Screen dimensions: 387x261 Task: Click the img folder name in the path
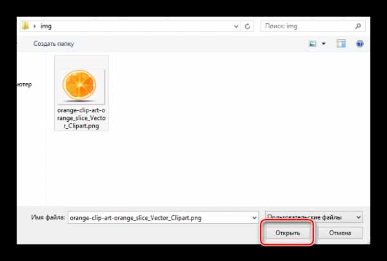coord(46,26)
